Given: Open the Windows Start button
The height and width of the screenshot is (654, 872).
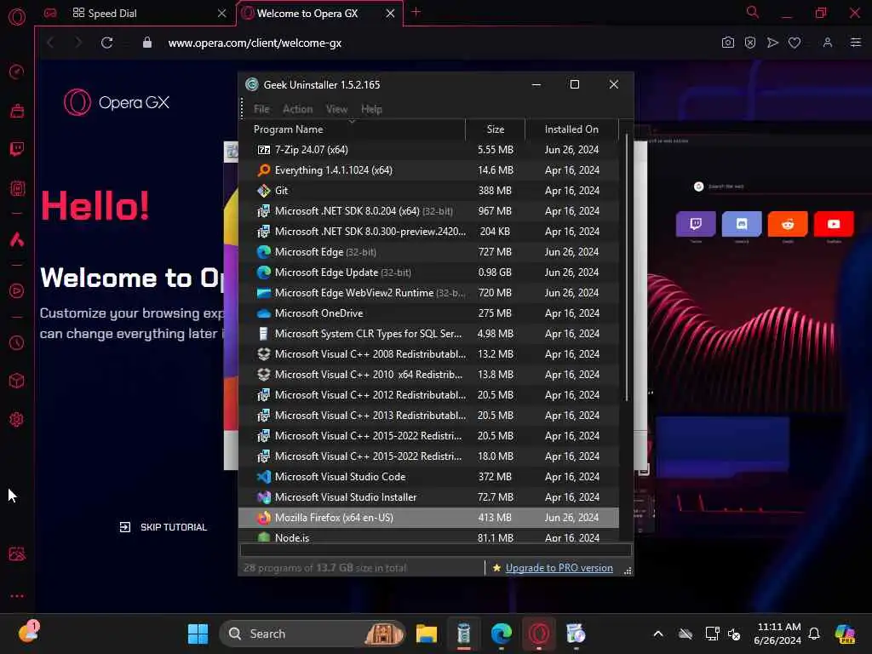Looking at the screenshot, I should click(x=198, y=634).
